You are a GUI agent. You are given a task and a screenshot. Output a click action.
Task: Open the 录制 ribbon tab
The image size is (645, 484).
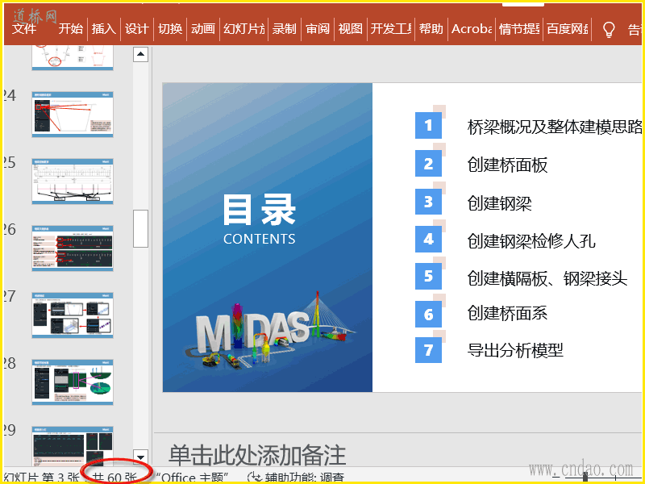pos(285,28)
